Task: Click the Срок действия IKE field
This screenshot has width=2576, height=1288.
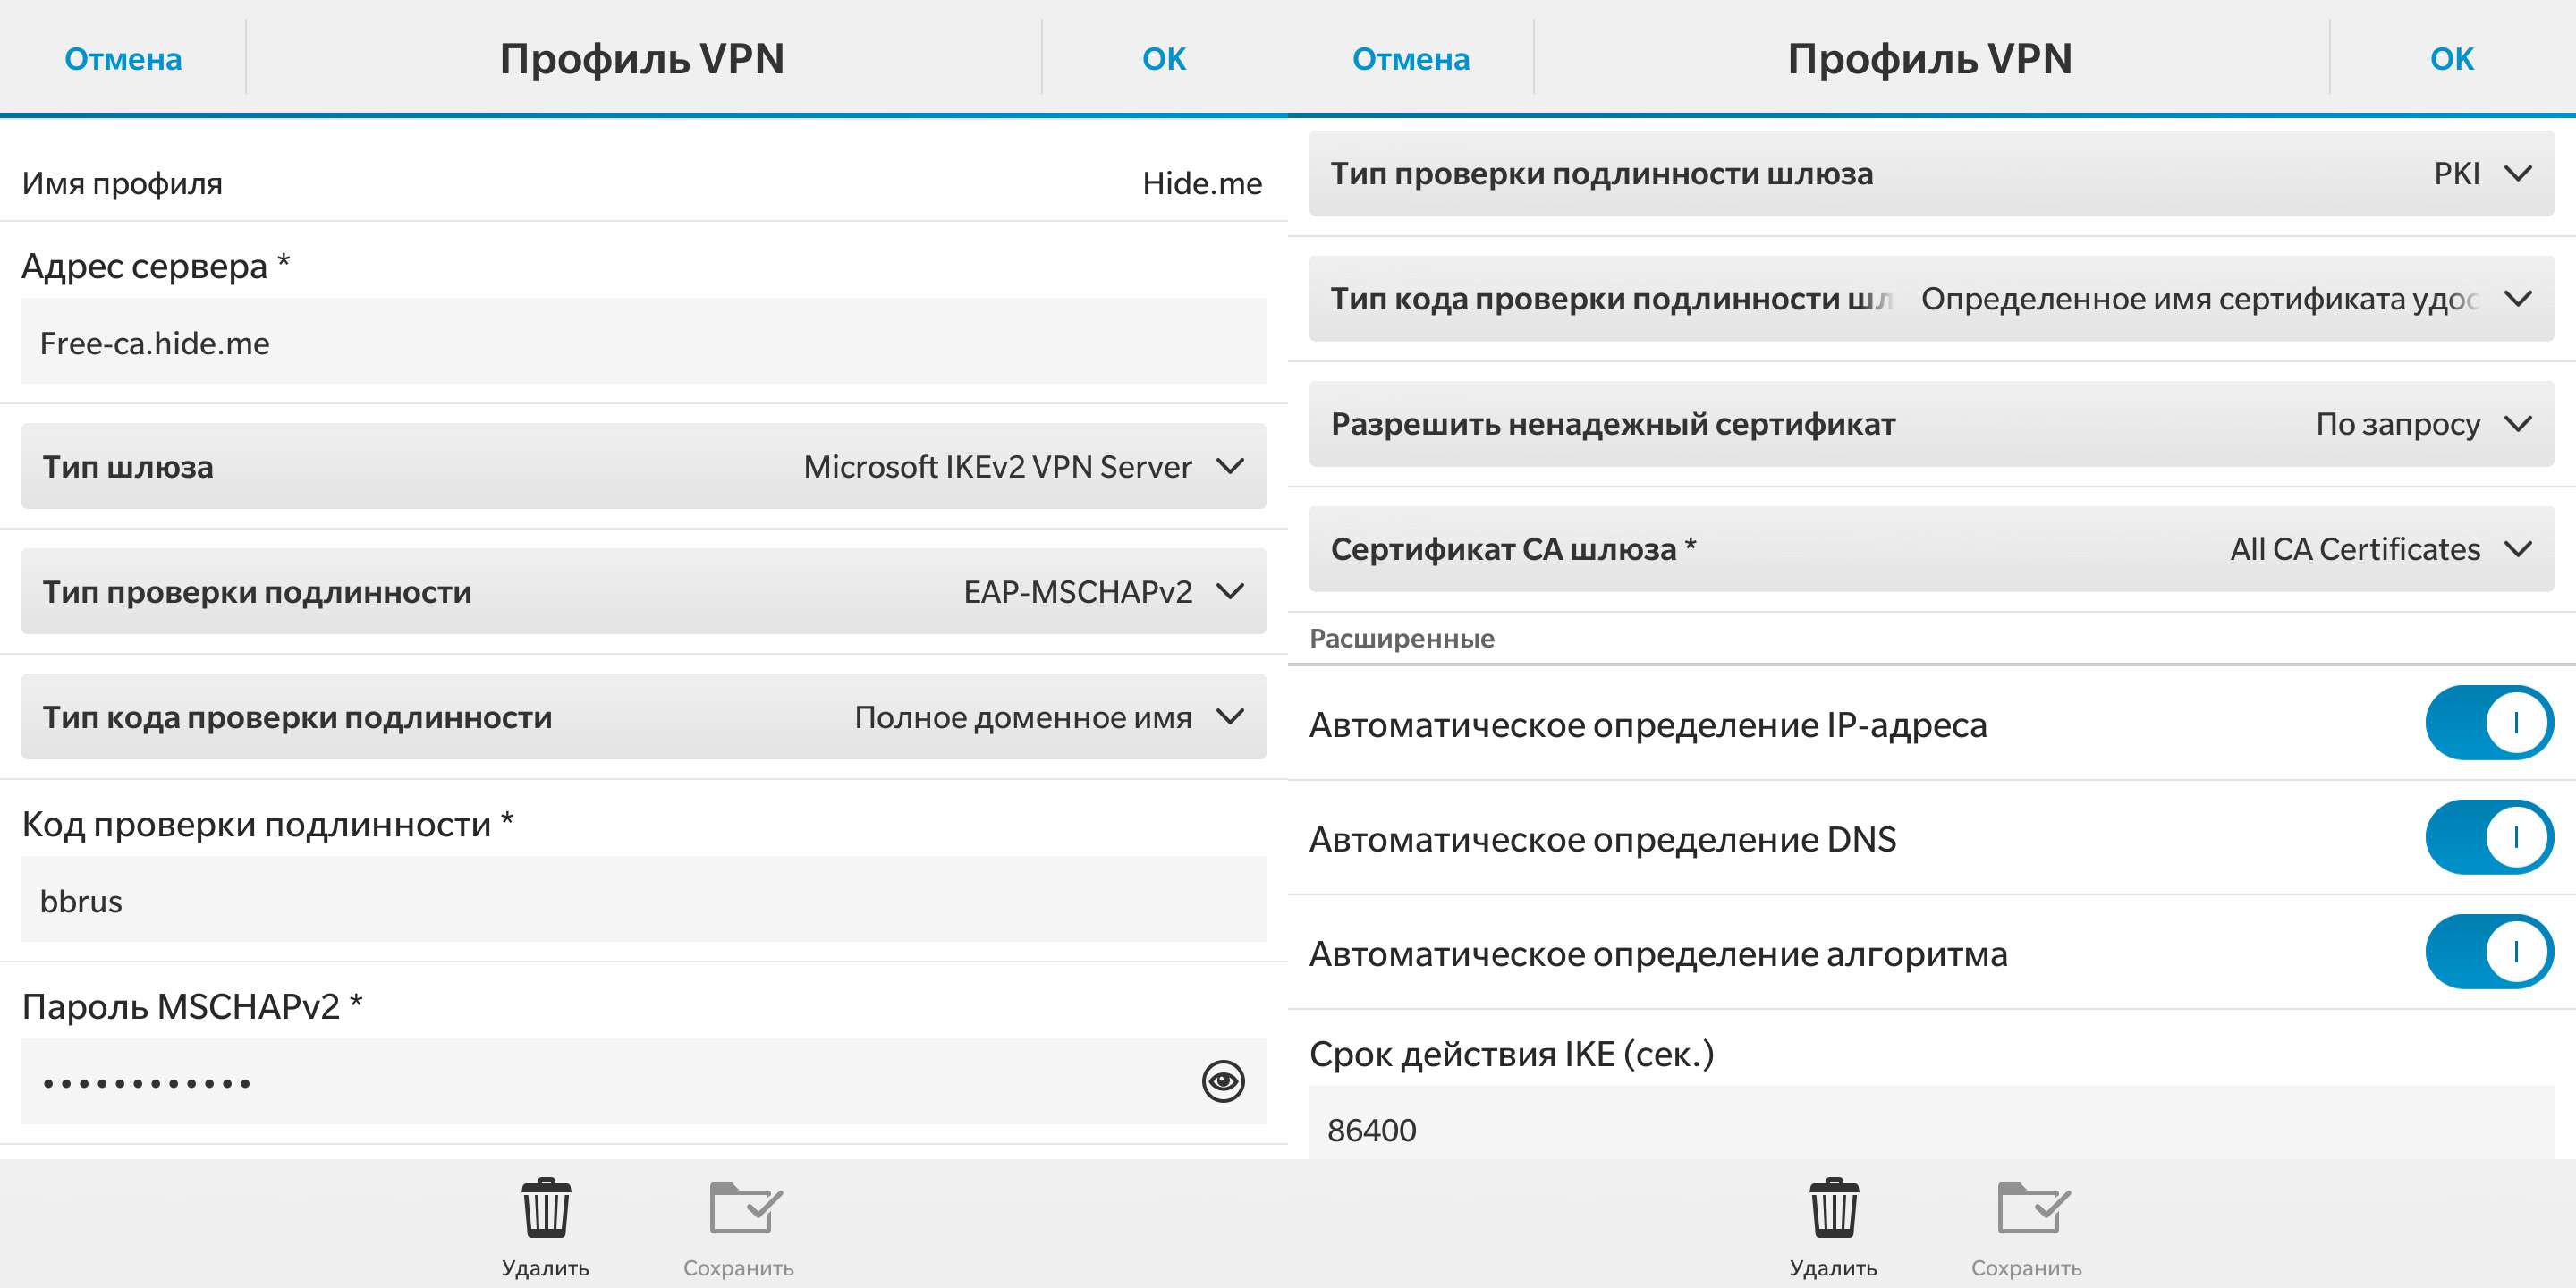Action: pyautogui.click(x=1930, y=1128)
